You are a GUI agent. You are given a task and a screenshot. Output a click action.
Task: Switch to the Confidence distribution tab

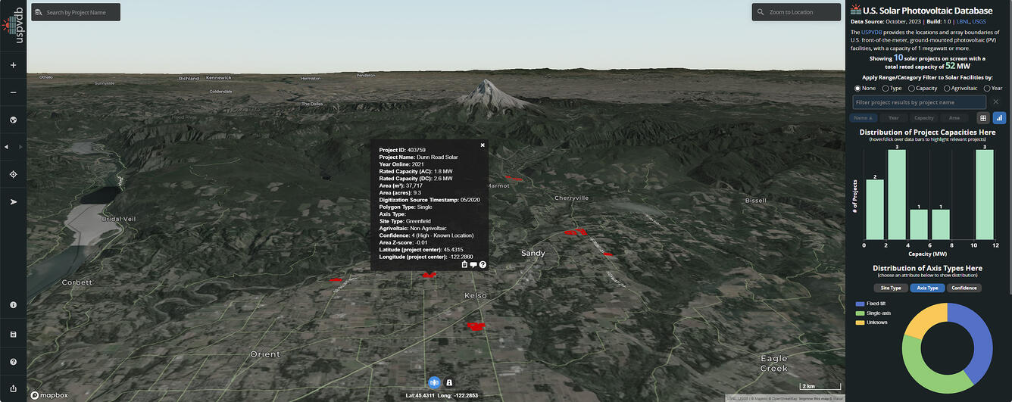pyautogui.click(x=964, y=288)
